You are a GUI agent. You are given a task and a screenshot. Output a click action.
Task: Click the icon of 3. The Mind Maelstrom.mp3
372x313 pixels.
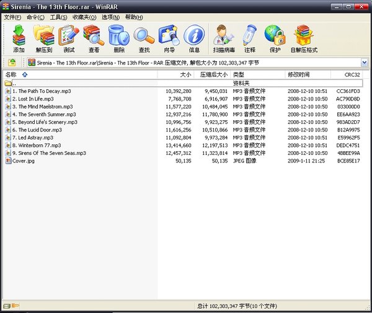click(8, 107)
